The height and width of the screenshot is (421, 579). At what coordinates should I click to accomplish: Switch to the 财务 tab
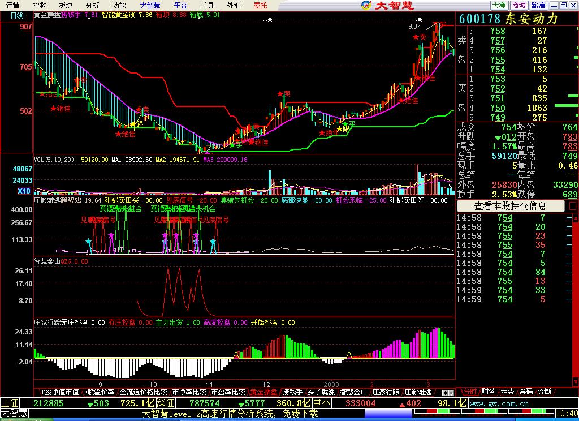coord(489,392)
